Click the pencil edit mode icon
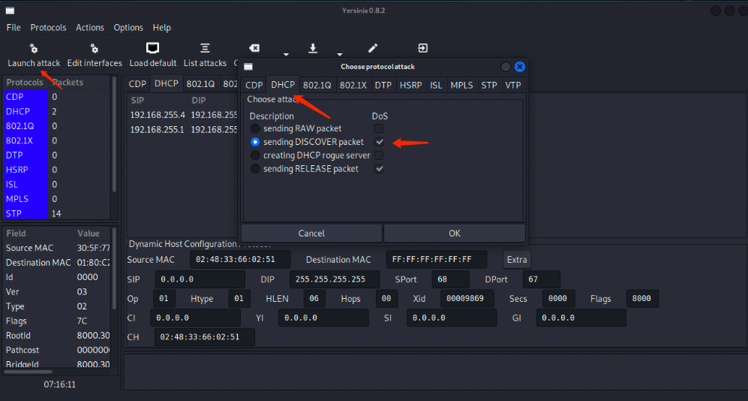Screen dimensions: 748x401 click(373, 48)
